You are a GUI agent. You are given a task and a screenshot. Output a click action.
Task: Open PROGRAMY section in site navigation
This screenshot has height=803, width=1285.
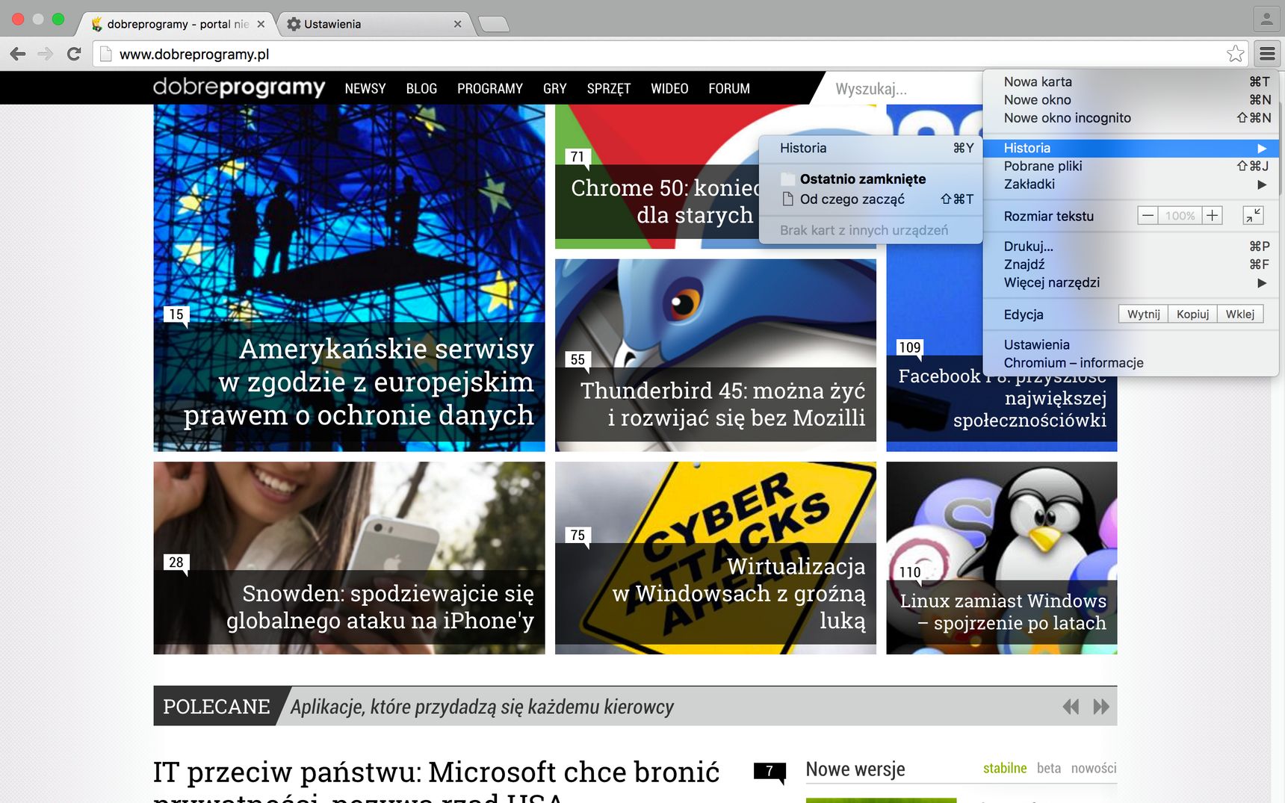(x=490, y=88)
